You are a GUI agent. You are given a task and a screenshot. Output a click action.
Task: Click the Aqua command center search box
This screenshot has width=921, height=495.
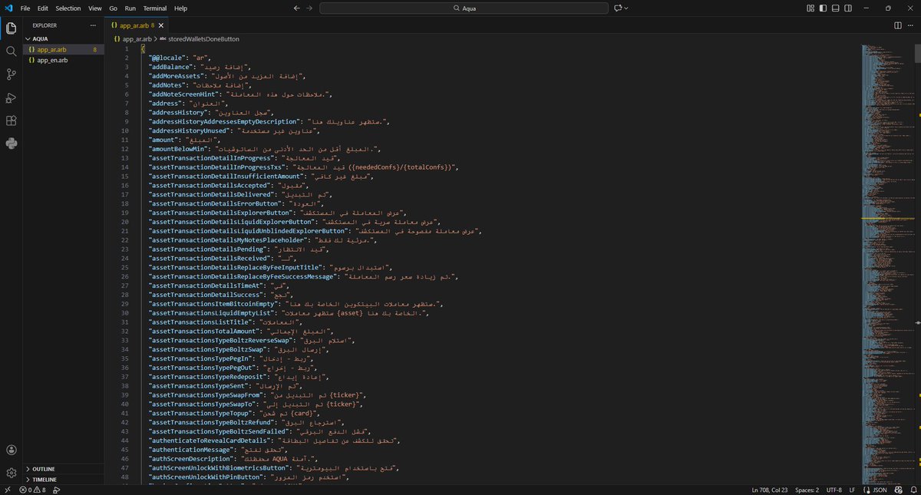click(463, 8)
